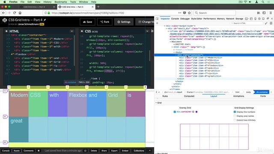Open the CSS editor settings gear
The width and height of the screenshot is (274, 154).
click(x=82, y=31)
